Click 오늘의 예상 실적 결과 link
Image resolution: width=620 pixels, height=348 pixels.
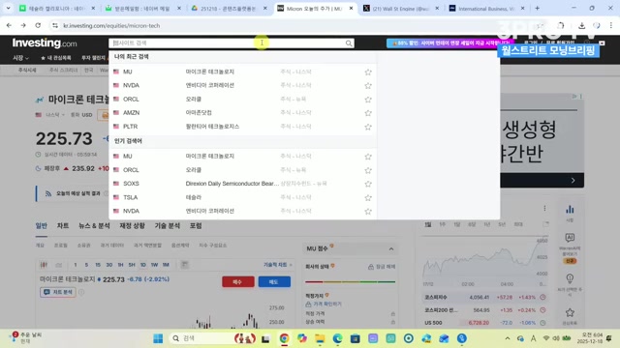77,193
